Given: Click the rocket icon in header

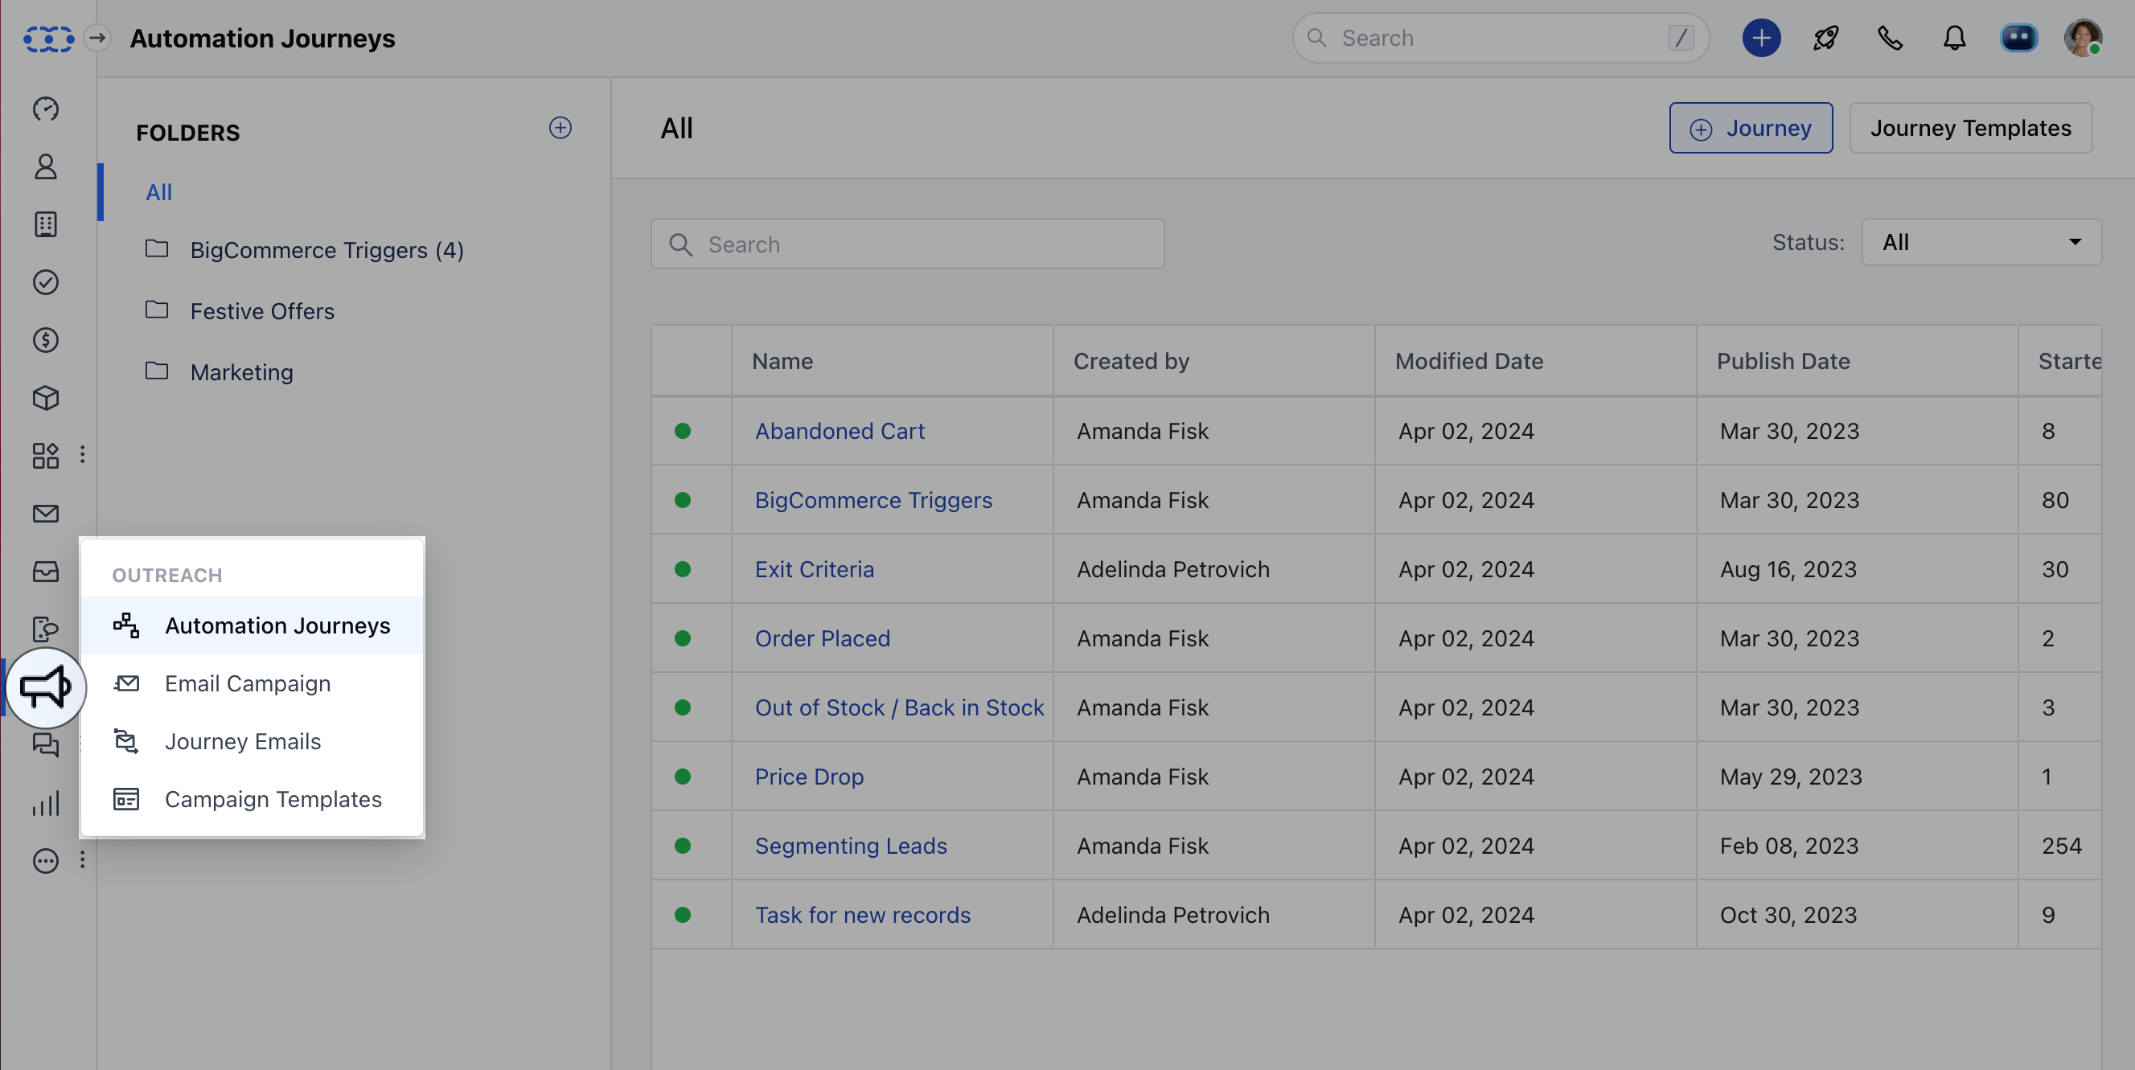Looking at the screenshot, I should click(1826, 38).
